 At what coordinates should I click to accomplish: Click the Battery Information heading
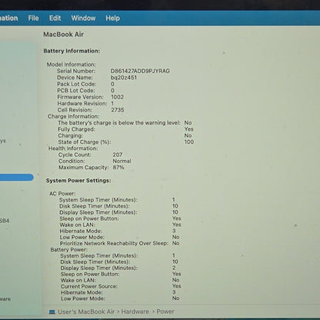72,51
